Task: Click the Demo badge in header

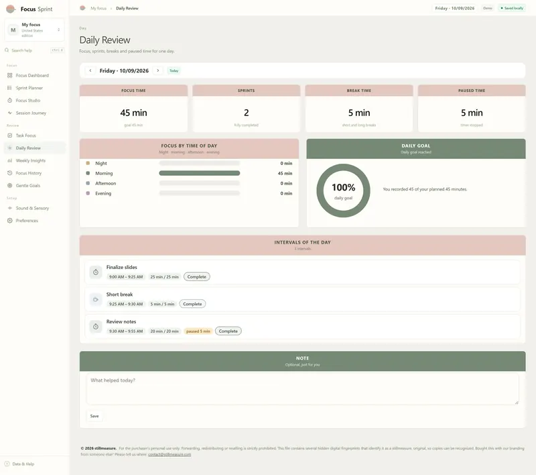Action: click(x=488, y=8)
